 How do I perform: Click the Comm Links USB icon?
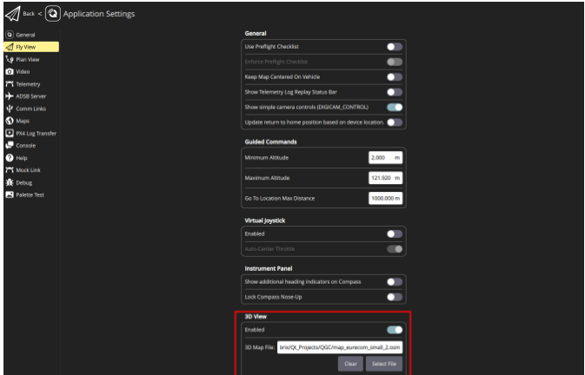coord(10,109)
